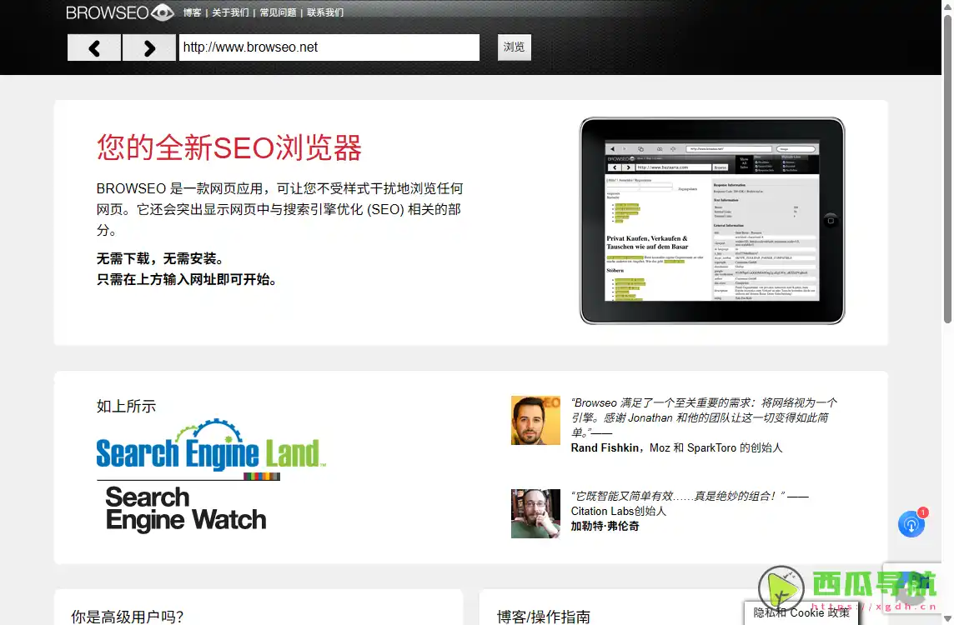This screenshot has height=625, width=954.
Task: Open the 联系我们 menu link
Action: [x=325, y=12]
